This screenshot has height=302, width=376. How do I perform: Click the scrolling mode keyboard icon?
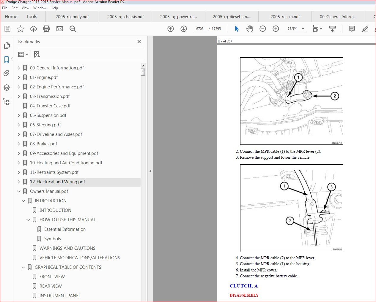pyautogui.click(x=333, y=29)
